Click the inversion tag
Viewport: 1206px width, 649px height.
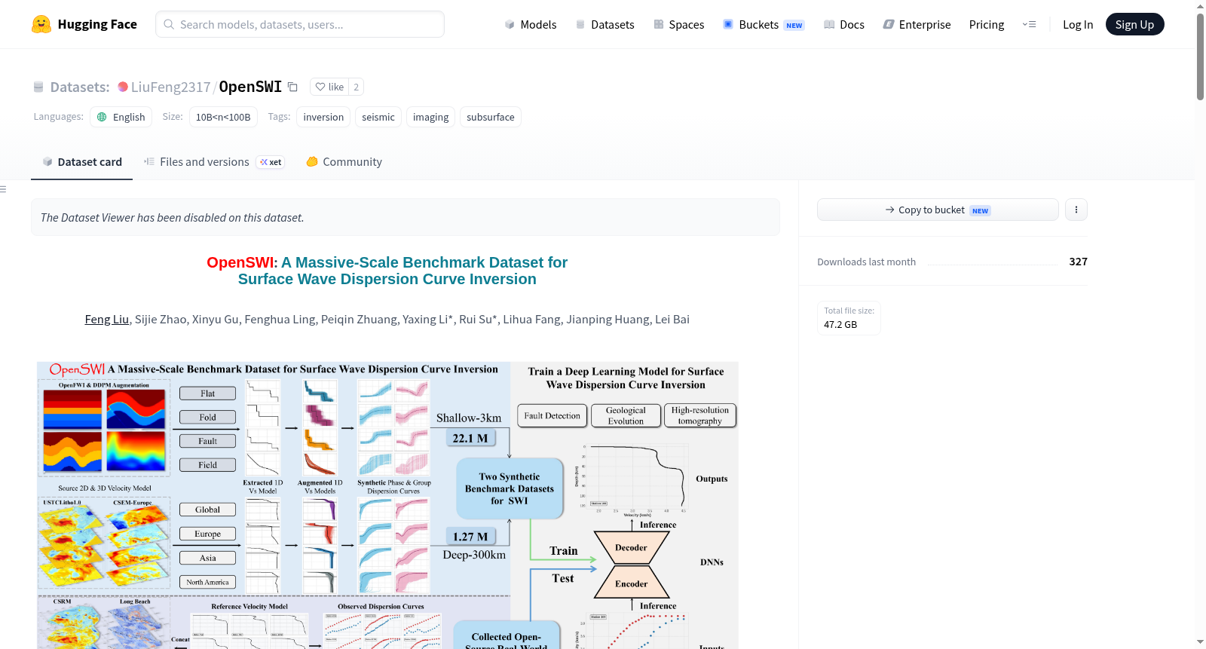[323, 117]
